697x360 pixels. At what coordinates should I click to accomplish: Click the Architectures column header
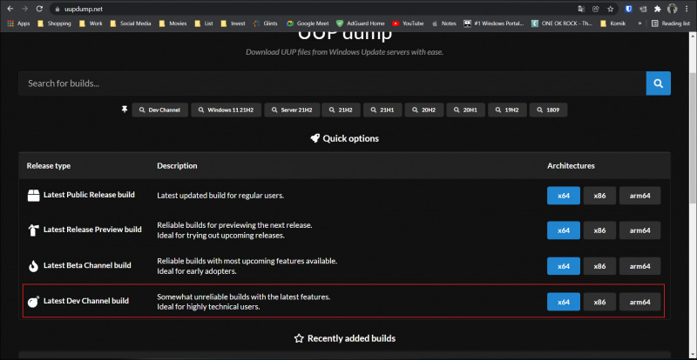[x=571, y=166]
